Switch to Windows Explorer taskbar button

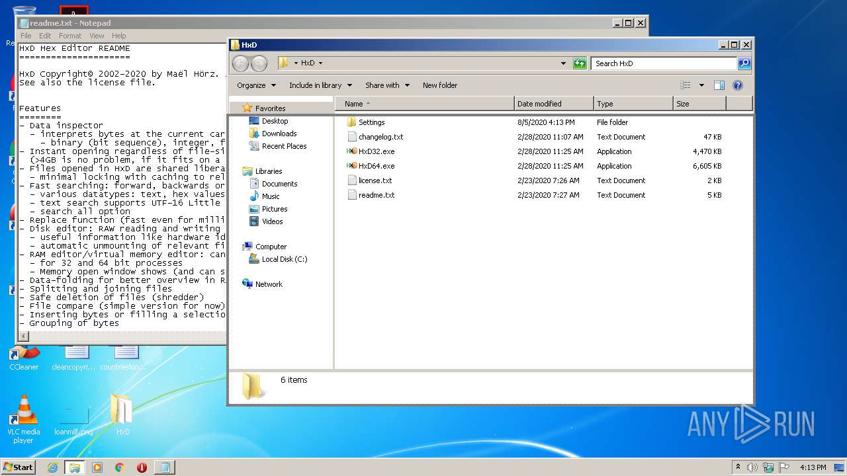pos(74,467)
